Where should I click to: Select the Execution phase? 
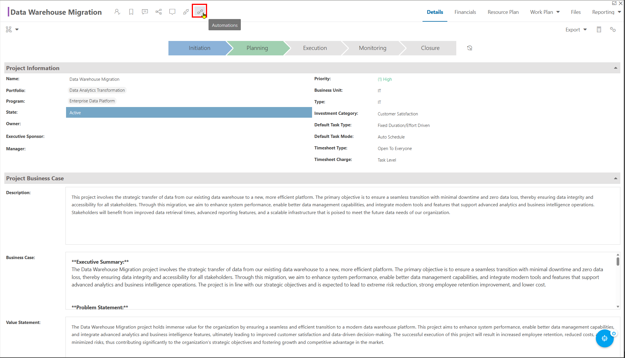(x=315, y=48)
